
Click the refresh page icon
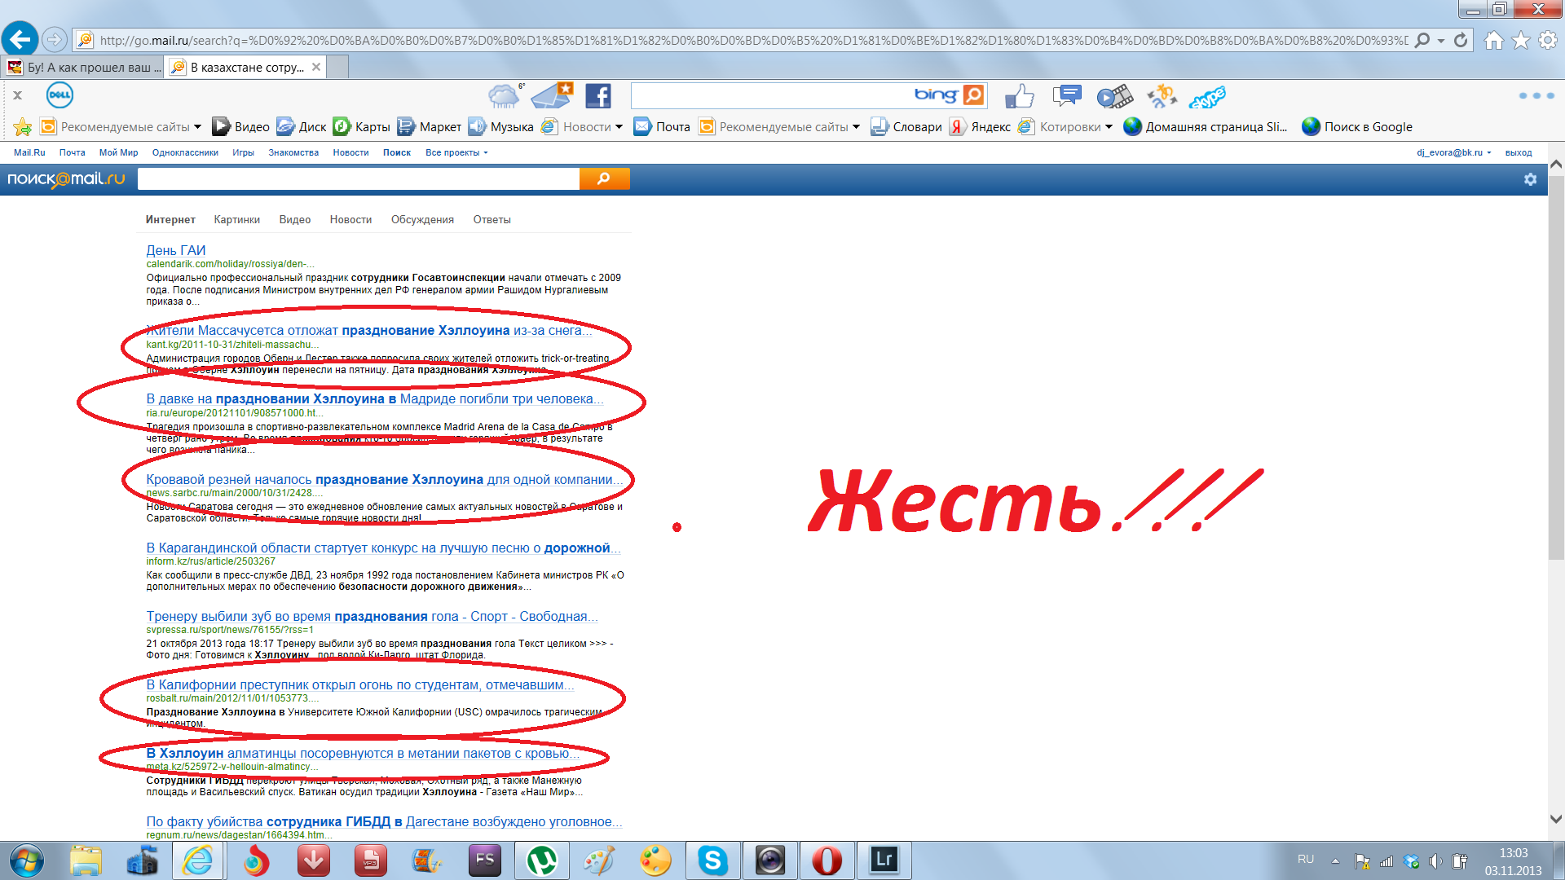click(1461, 40)
